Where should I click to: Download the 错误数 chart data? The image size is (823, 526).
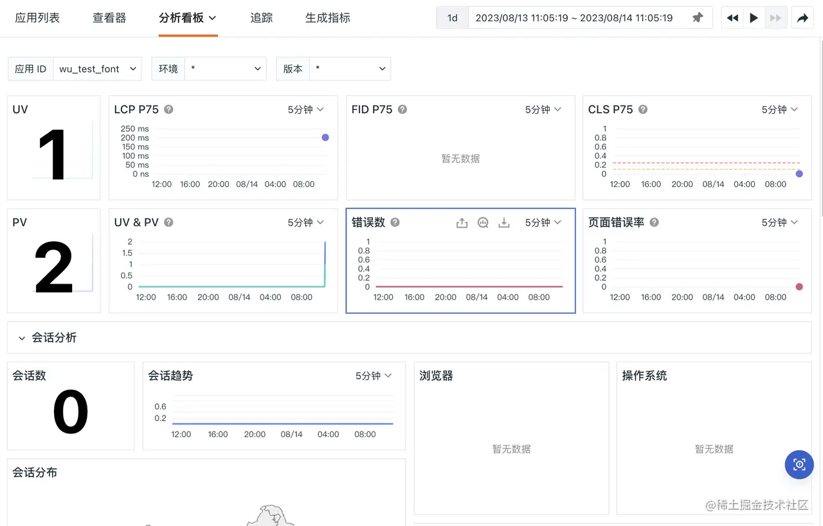point(504,222)
